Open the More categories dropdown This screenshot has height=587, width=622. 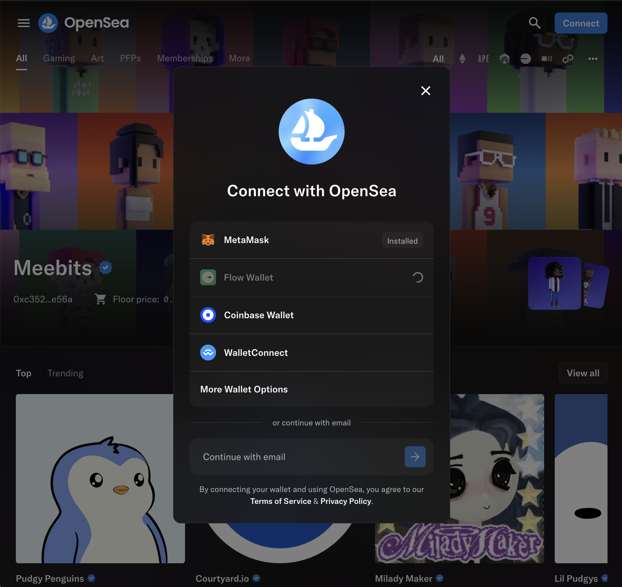click(239, 58)
